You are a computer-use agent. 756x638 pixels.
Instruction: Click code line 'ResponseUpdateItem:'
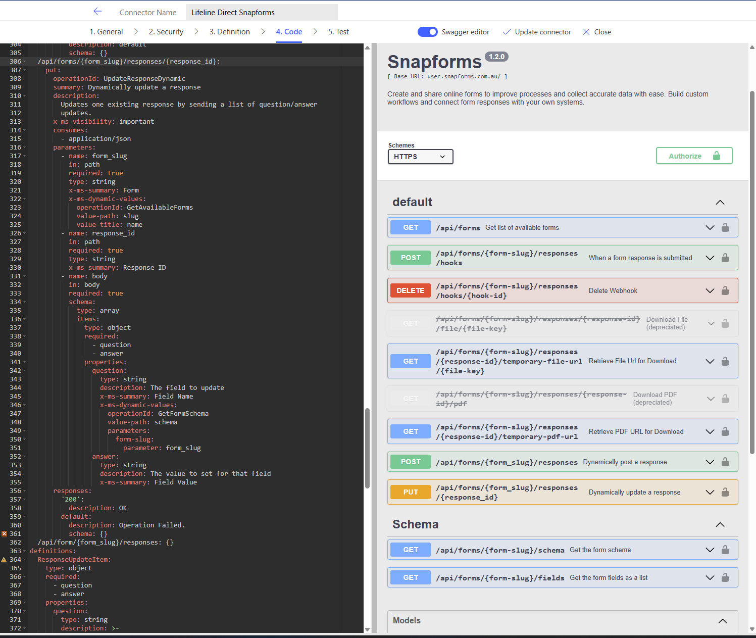tap(74, 559)
